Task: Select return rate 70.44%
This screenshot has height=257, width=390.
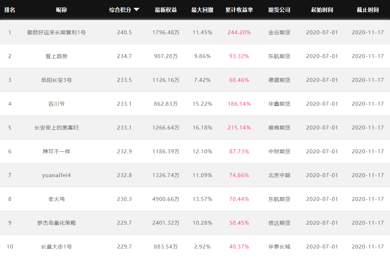Action: coord(239,199)
